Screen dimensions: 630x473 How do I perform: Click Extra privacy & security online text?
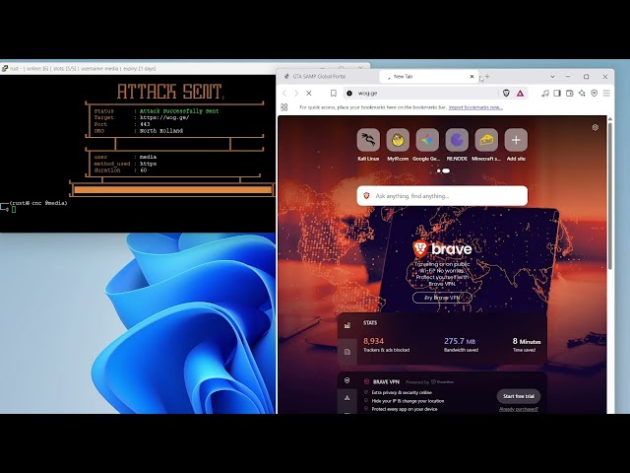pos(402,392)
